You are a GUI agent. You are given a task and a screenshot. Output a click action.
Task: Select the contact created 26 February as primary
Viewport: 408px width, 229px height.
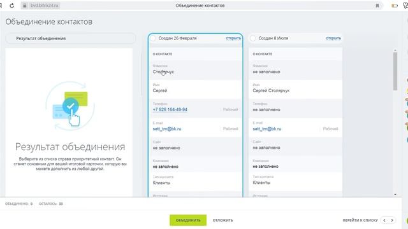click(x=153, y=38)
